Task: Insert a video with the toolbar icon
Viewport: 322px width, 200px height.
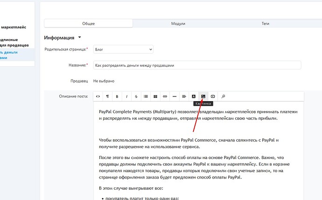Action: 213,97
